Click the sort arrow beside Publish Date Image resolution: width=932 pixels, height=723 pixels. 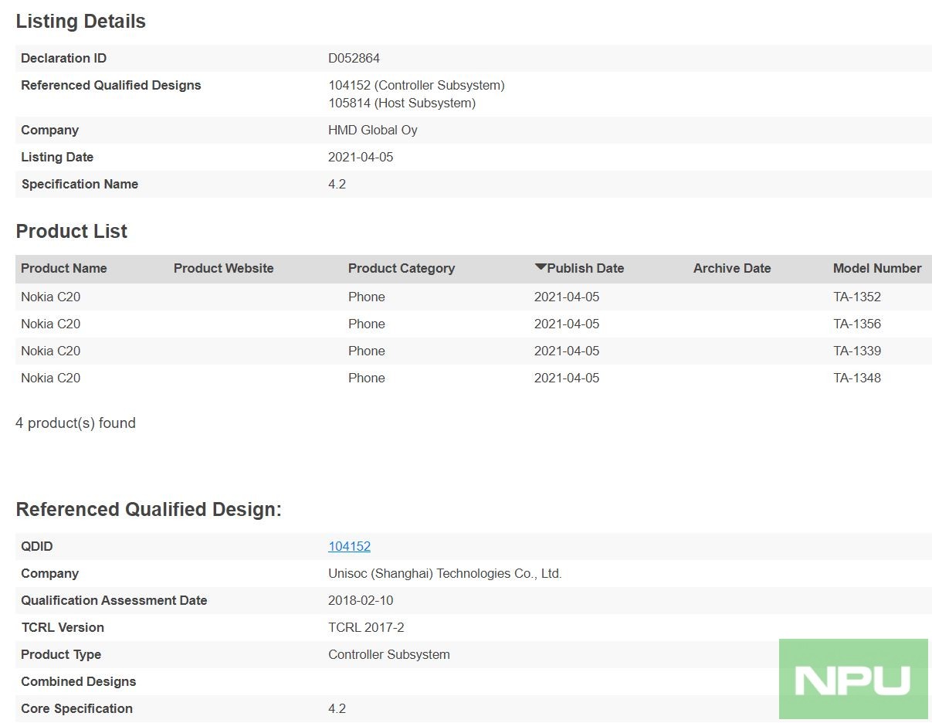tap(541, 267)
